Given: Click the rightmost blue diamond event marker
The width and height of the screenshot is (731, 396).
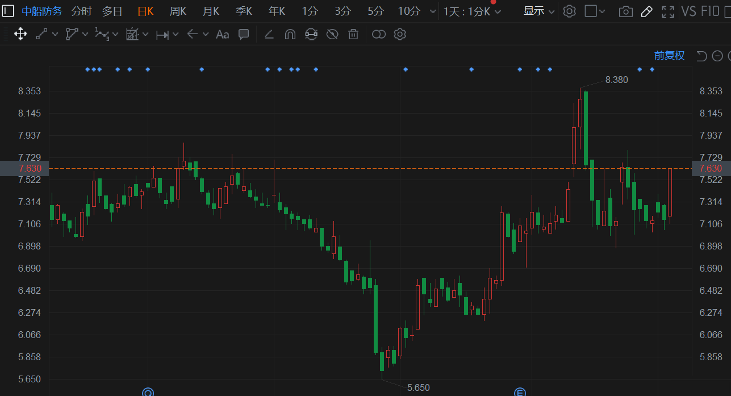Looking at the screenshot, I should click(652, 69).
